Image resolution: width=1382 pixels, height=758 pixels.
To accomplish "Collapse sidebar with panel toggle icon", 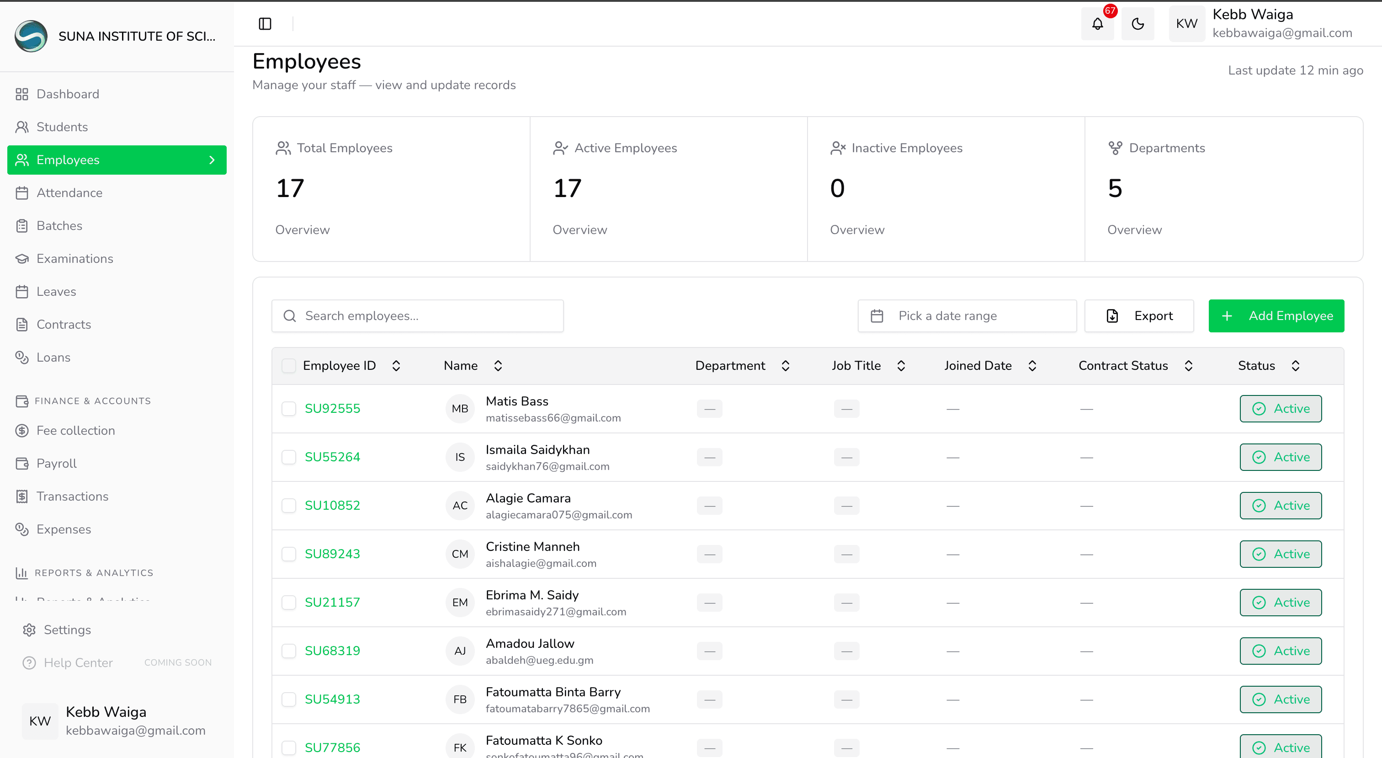I will coord(265,24).
